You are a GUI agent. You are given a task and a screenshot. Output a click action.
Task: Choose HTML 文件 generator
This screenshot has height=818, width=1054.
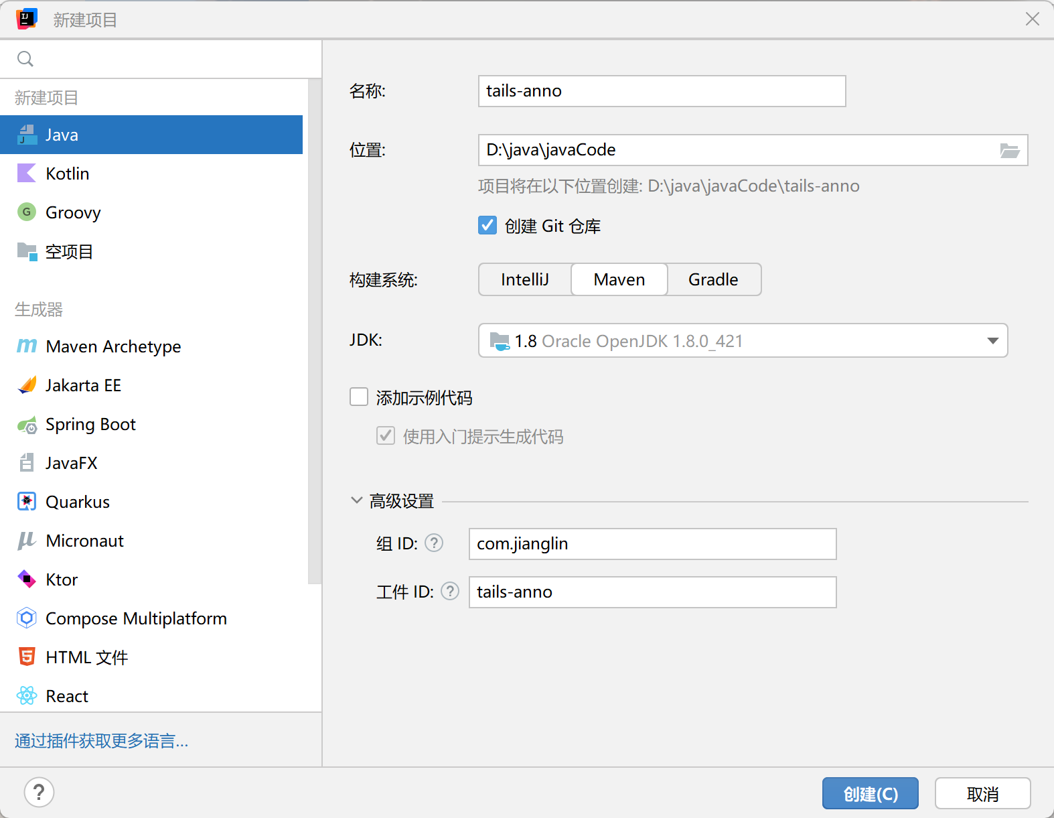[x=151, y=657]
